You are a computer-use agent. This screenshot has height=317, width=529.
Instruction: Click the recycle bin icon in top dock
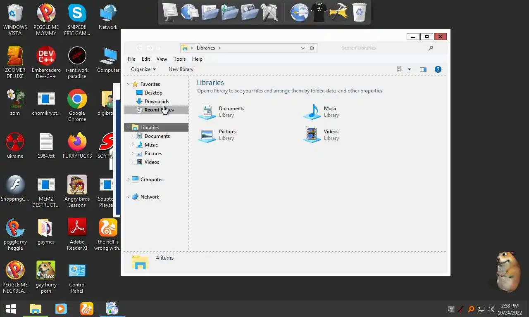(360, 12)
